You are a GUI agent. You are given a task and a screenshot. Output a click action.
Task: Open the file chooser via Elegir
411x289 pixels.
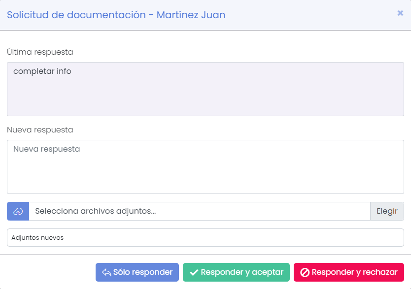coord(387,211)
